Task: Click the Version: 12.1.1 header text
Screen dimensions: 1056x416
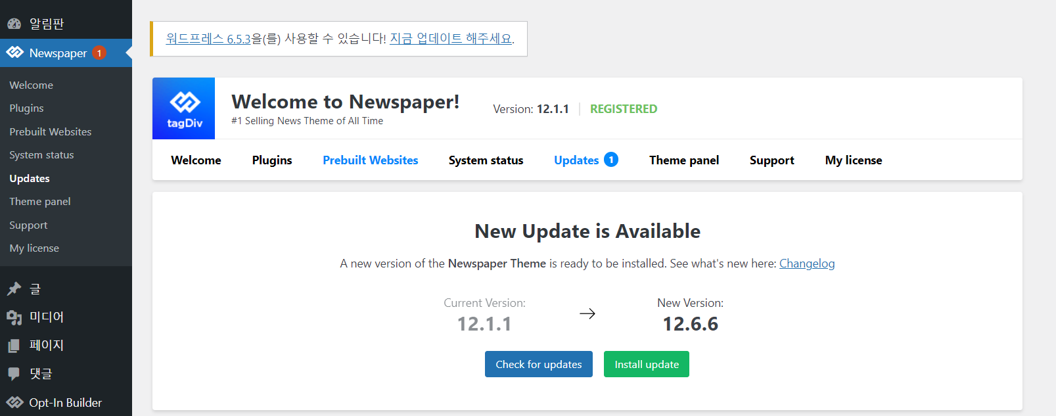Action: pyautogui.click(x=531, y=109)
